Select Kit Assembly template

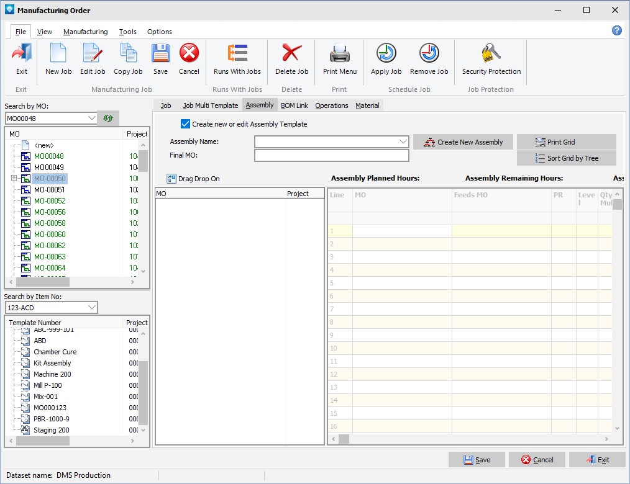pyautogui.click(x=52, y=363)
